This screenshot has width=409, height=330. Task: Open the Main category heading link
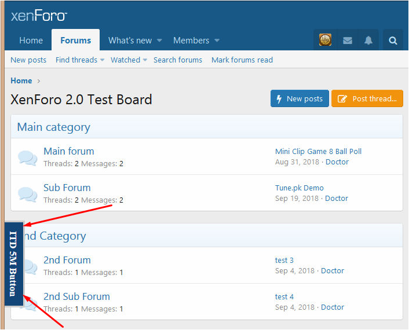[x=53, y=127]
